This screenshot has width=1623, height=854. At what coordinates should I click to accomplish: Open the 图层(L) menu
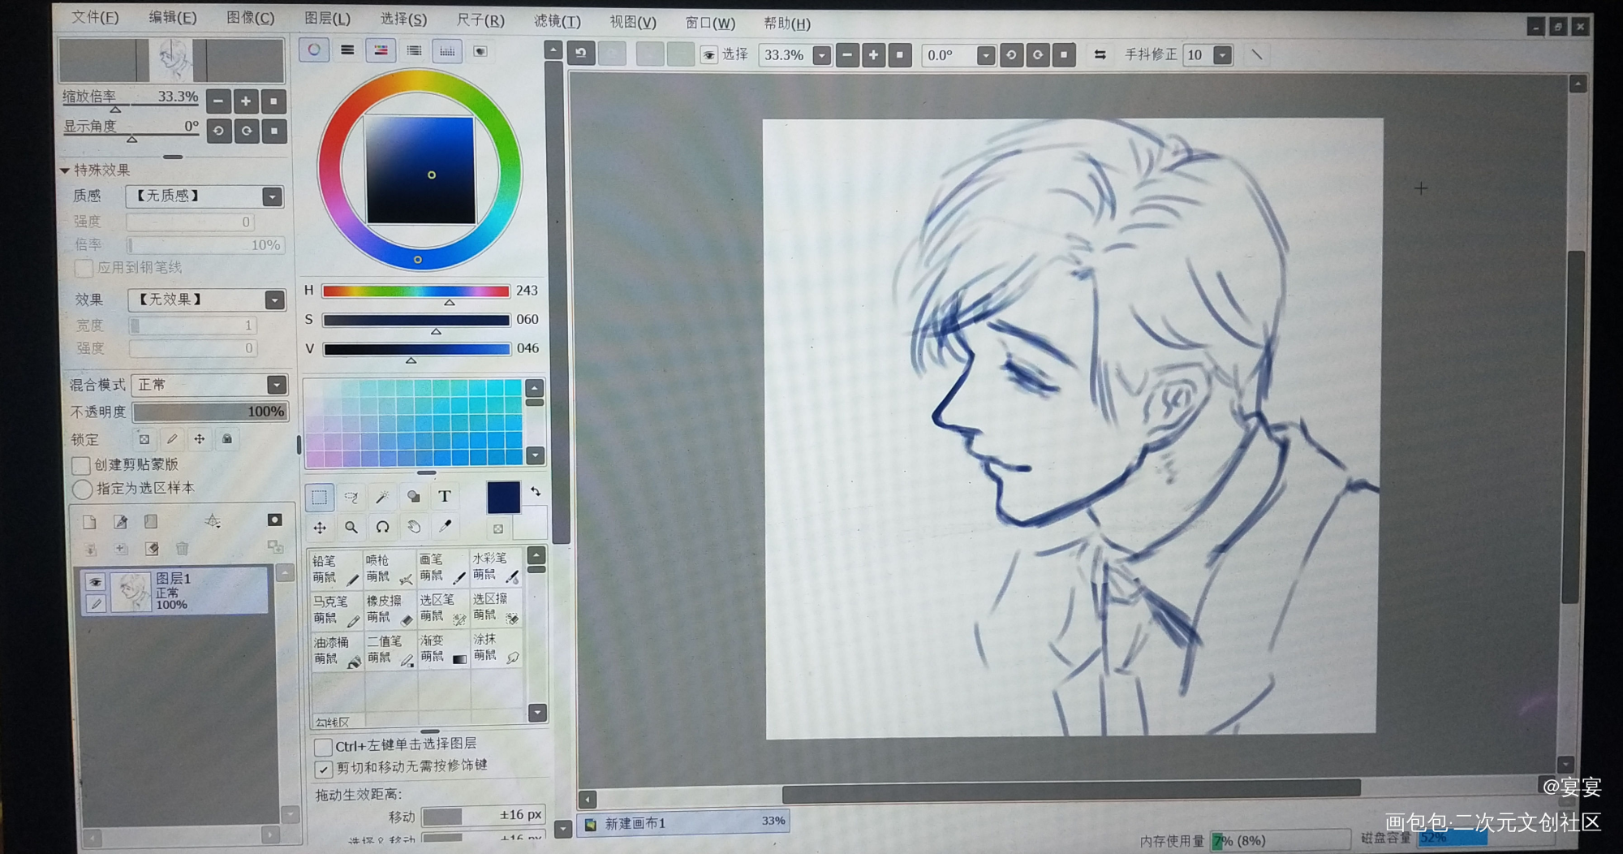(327, 18)
